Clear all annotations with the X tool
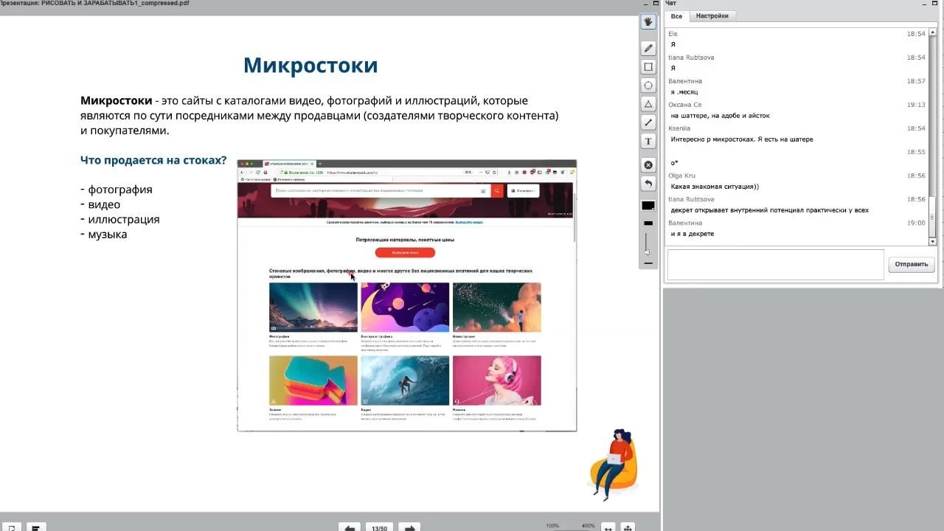 648,165
